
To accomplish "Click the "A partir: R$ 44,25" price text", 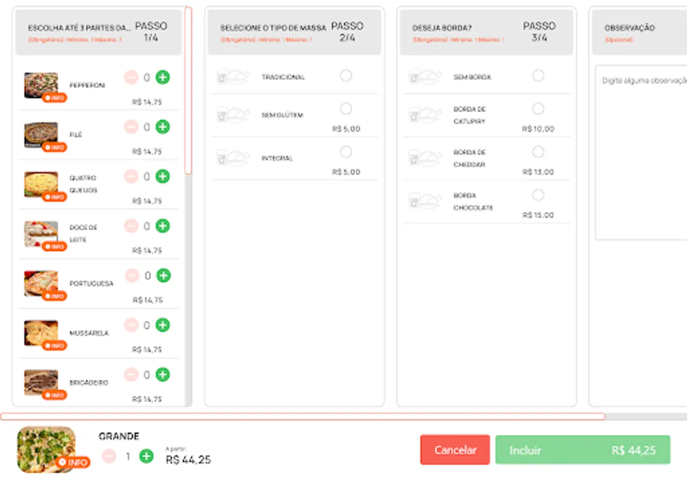I will (x=188, y=456).
